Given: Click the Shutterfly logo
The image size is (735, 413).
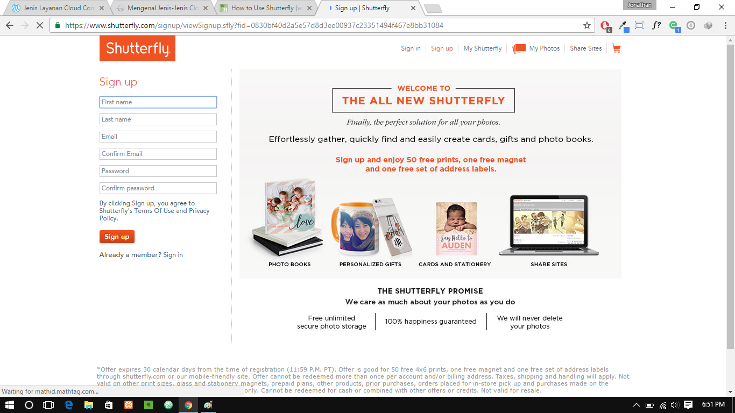Looking at the screenshot, I should tap(137, 48).
